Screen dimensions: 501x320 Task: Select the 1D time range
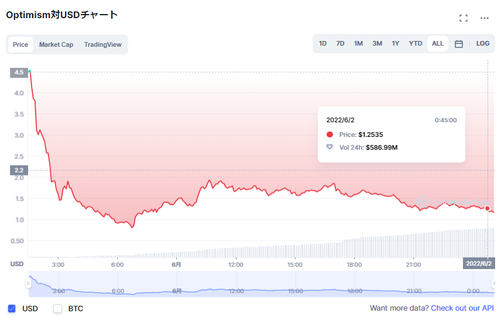pyautogui.click(x=322, y=43)
